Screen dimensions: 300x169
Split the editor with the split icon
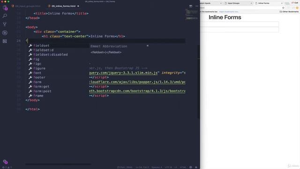point(191,6)
